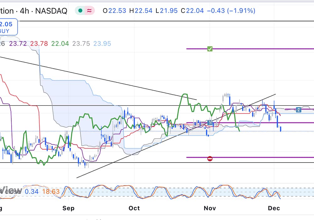The image size is (314, 220).
Task: Click the blue label marker numbered 1
Action: pos(209,122)
